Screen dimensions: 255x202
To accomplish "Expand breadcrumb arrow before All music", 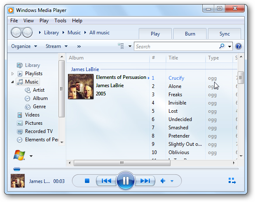I will (x=85, y=33).
